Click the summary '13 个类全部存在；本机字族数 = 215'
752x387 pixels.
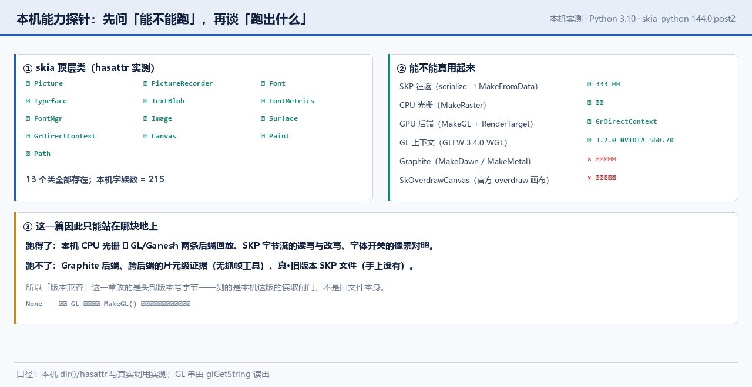(x=95, y=179)
